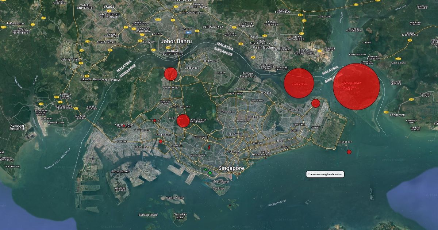
Task: Click the 'Serangoon' label
Action: (x=243, y=120)
